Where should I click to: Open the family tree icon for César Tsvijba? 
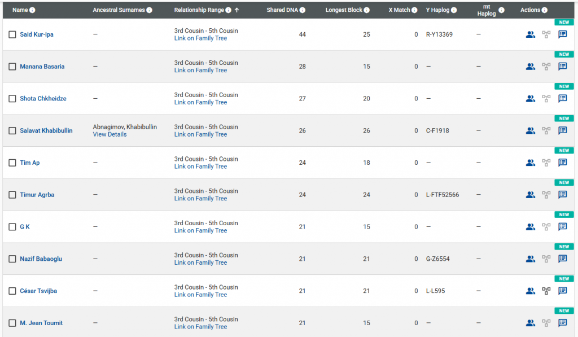coord(546,291)
